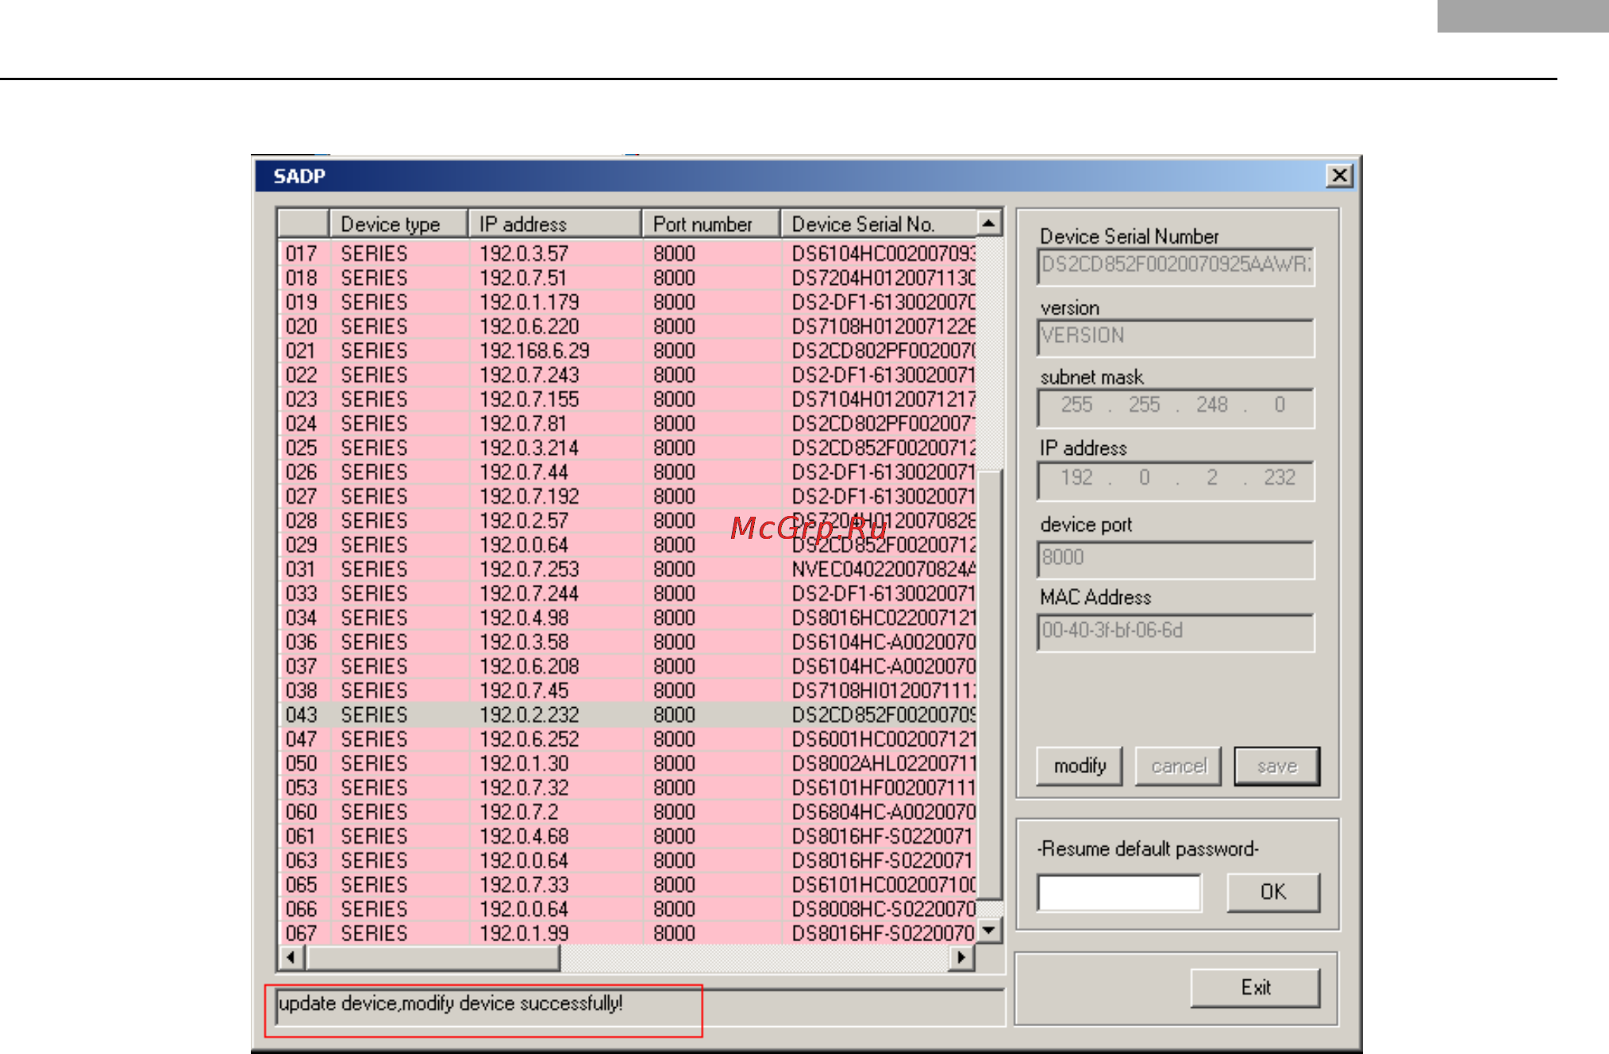
Task: Select device row 027 with IP 192.0.7.192
Action: click(x=627, y=496)
